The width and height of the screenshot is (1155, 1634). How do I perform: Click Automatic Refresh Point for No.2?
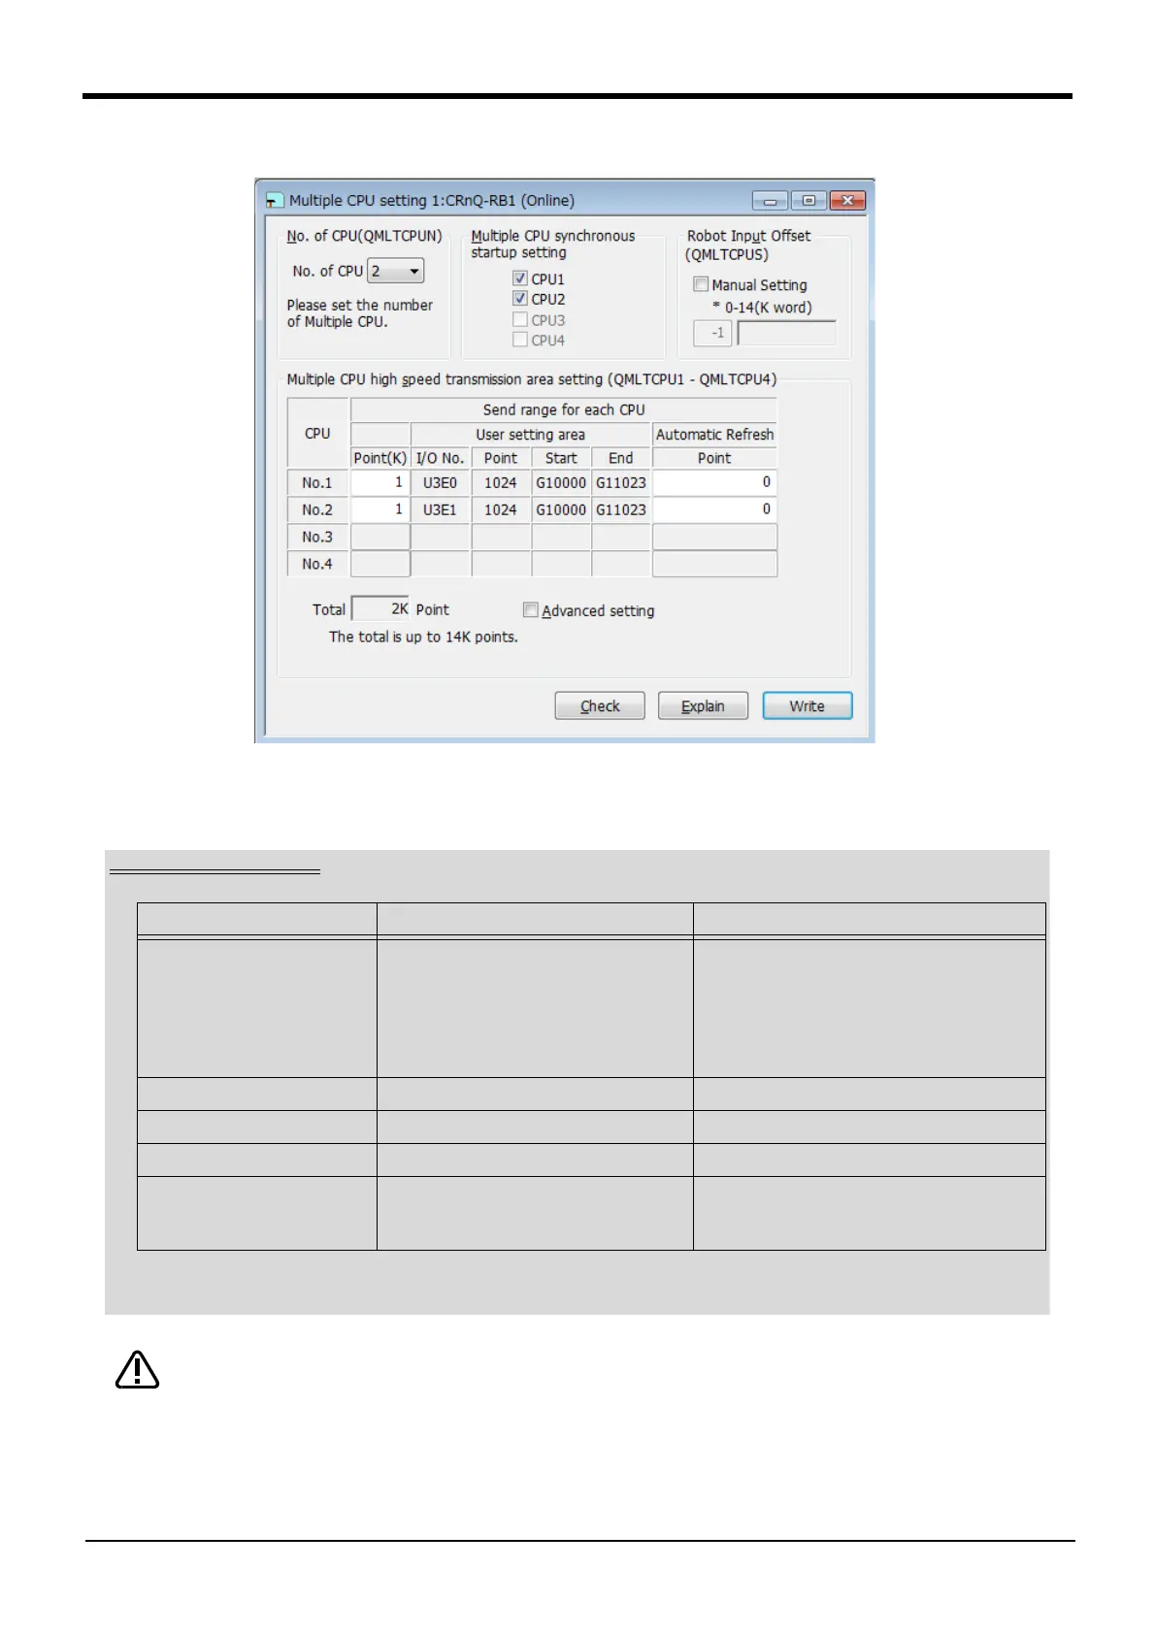(x=714, y=509)
